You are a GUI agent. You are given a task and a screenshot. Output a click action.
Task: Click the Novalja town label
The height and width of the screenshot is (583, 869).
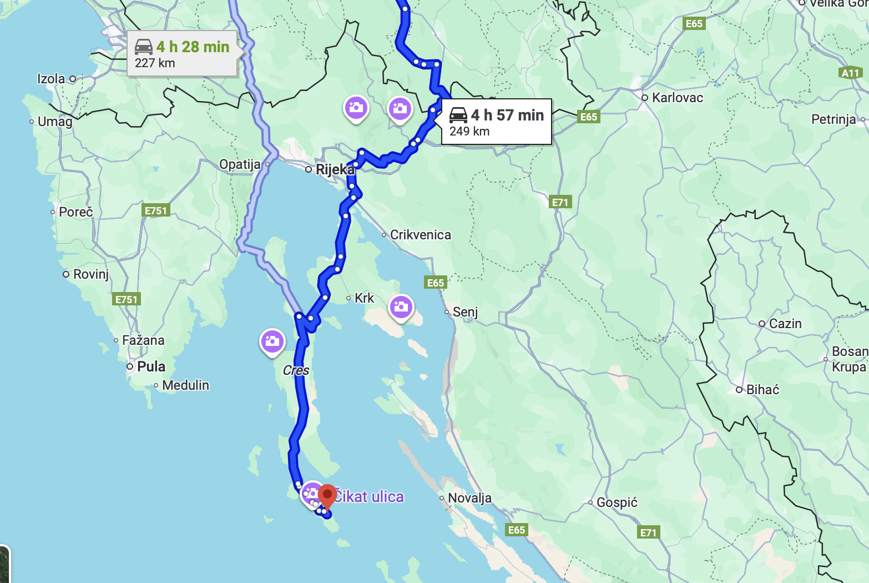pyautogui.click(x=469, y=498)
